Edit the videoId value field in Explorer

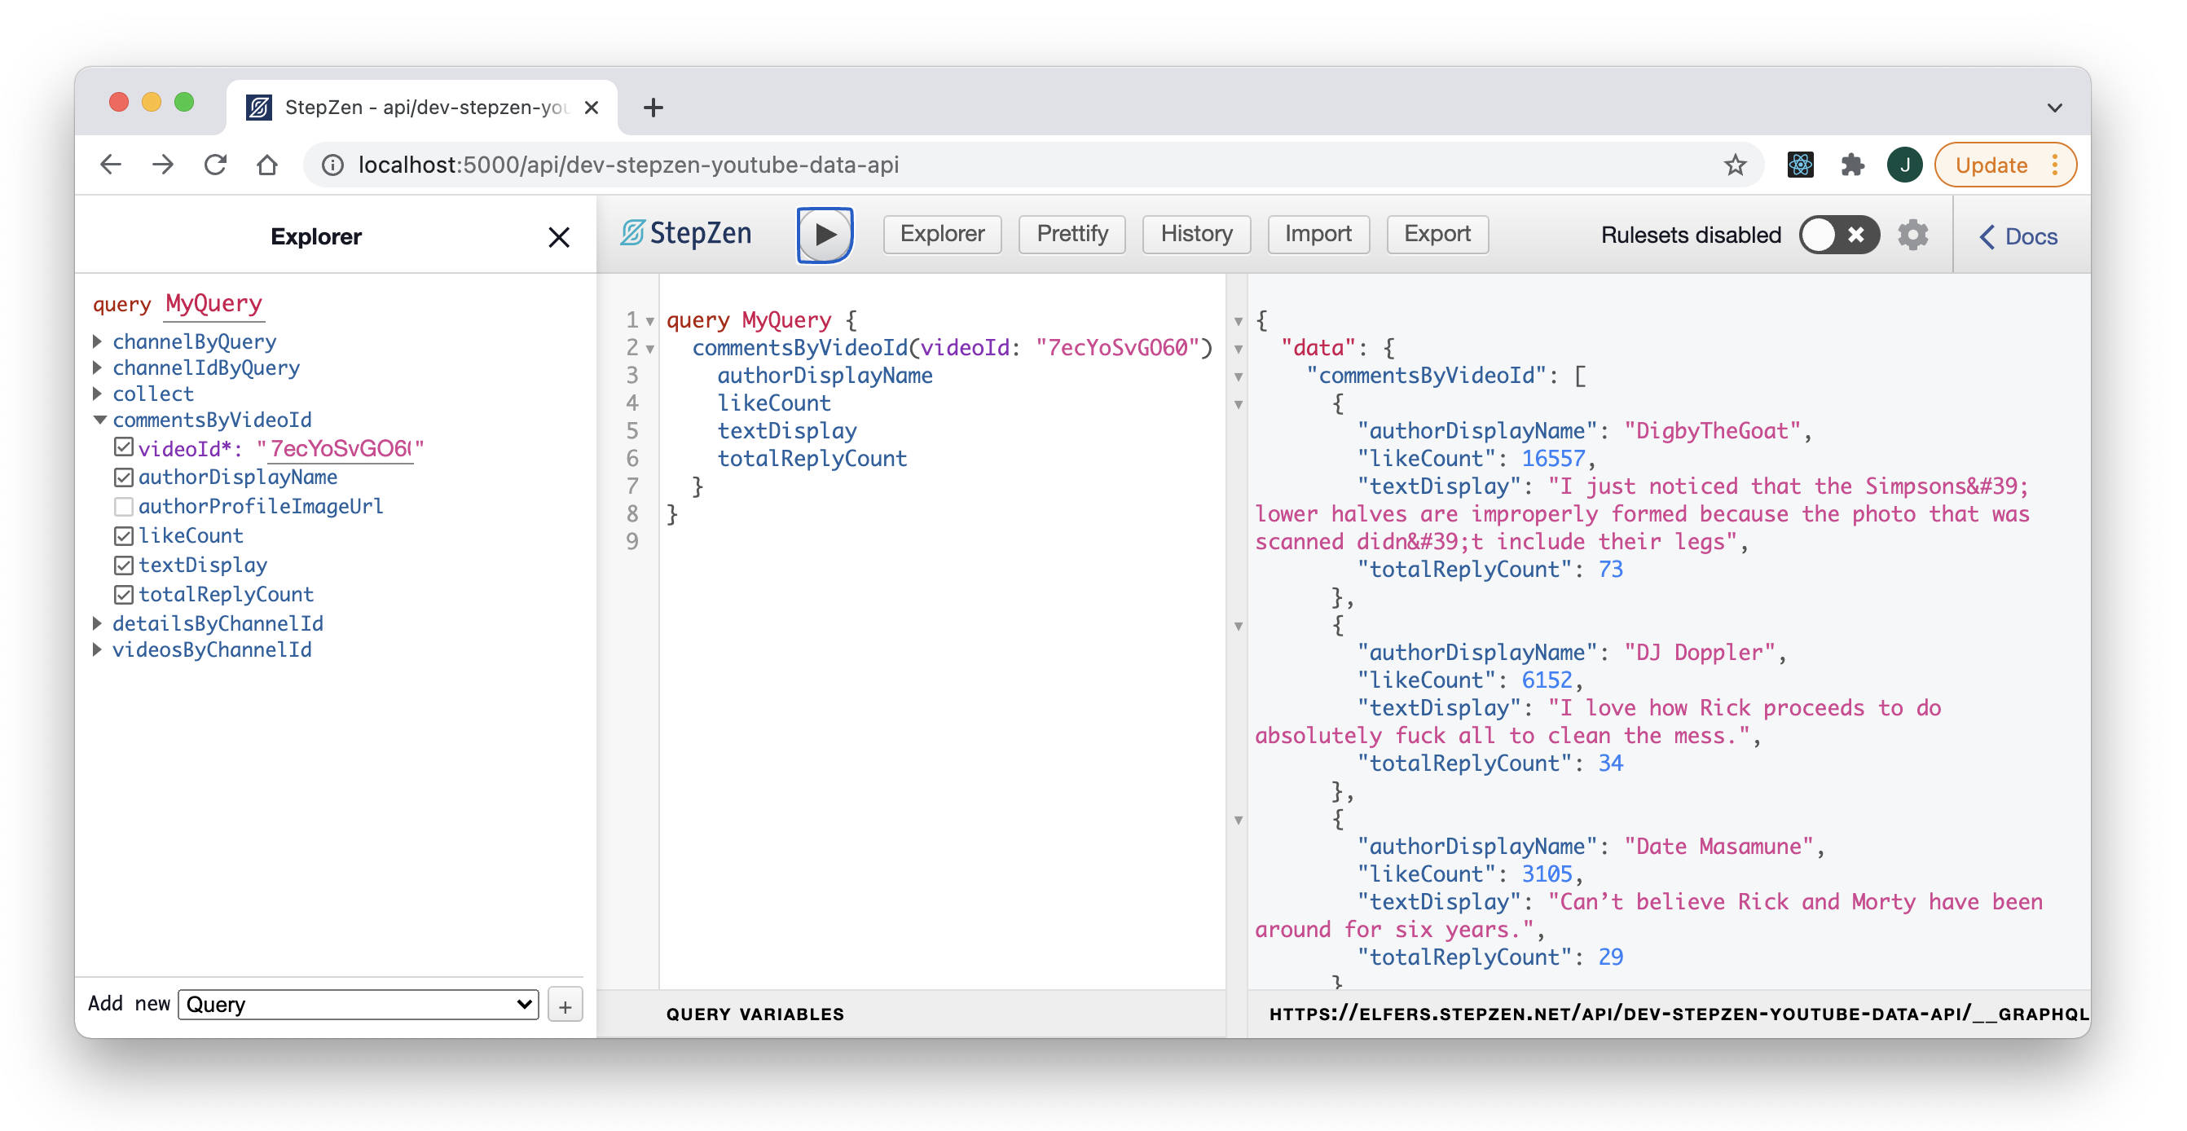click(x=341, y=448)
